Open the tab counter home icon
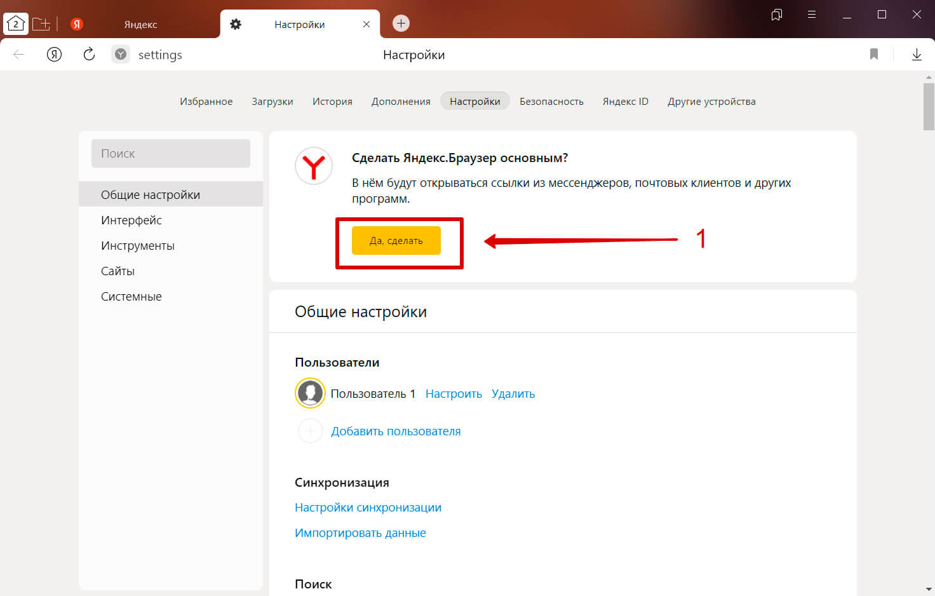This screenshot has height=596, width=935. 15,24
